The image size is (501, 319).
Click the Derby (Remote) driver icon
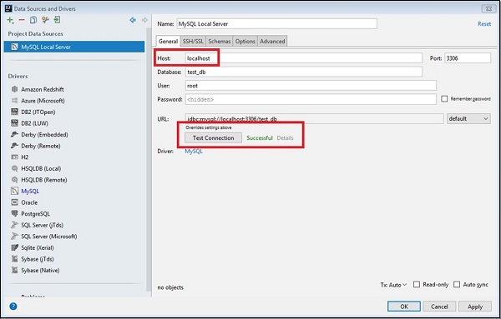point(15,146)
